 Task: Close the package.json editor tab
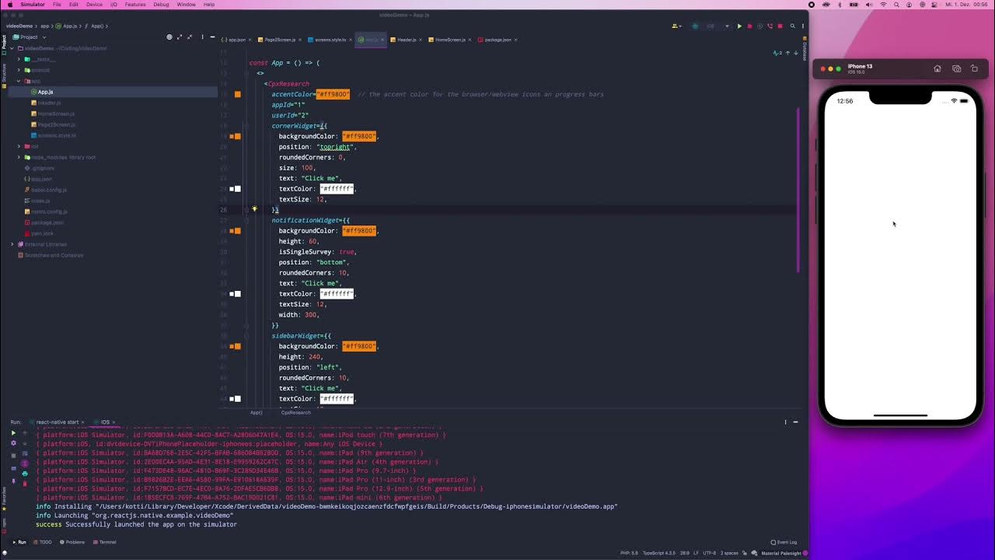pos(516,40)
